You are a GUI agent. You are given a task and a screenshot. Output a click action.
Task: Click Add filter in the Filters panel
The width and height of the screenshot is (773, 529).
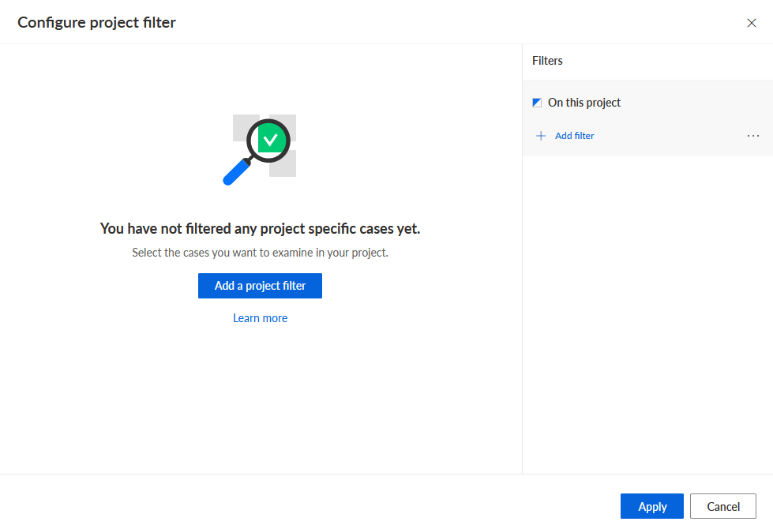pos(574,136)
